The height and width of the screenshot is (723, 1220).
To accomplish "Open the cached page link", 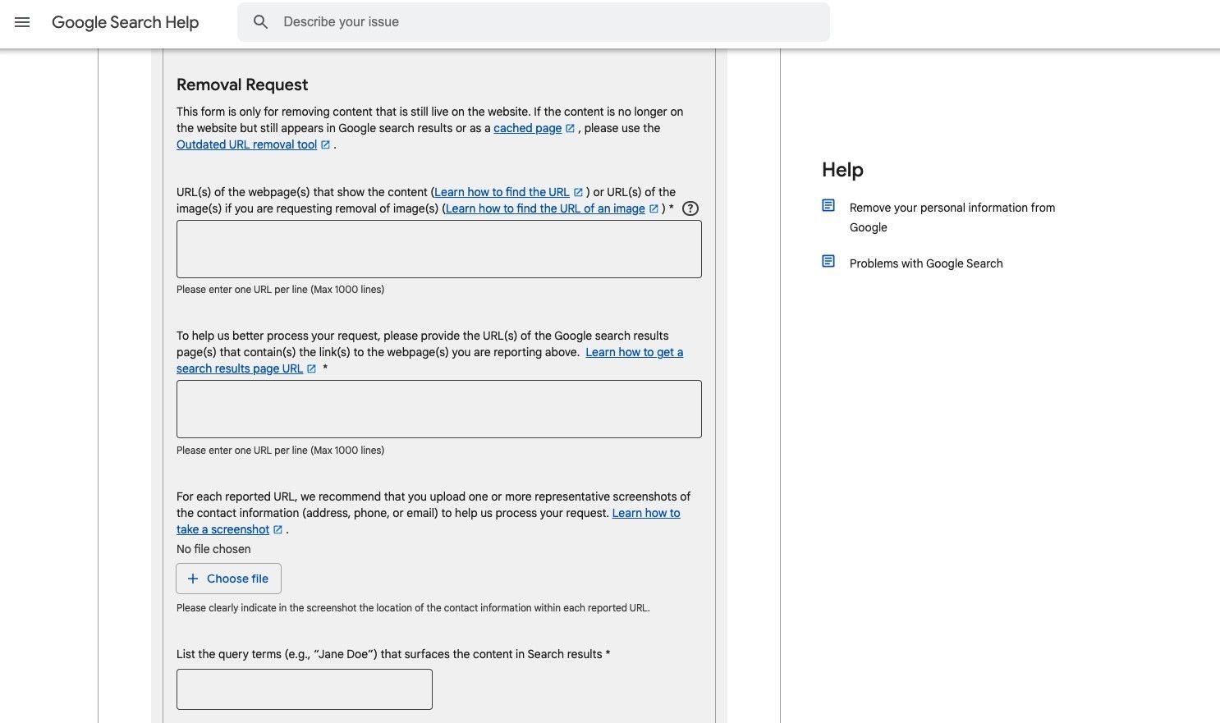I will [x=528, y=128].
